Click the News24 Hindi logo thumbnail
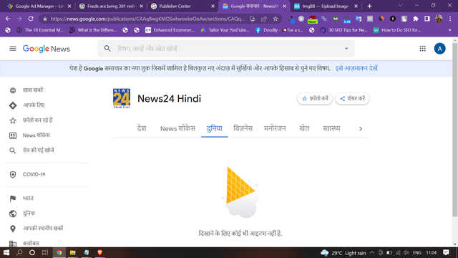Viewport: 458px width, 258px height. (x=122, y=99)
